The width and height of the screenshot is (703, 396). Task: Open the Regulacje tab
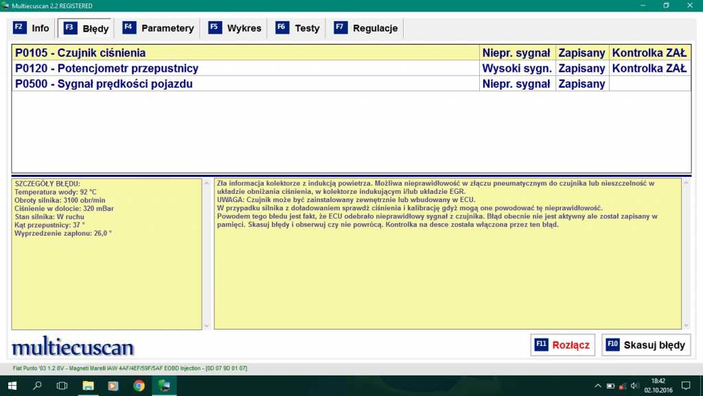tap(366, 28)
